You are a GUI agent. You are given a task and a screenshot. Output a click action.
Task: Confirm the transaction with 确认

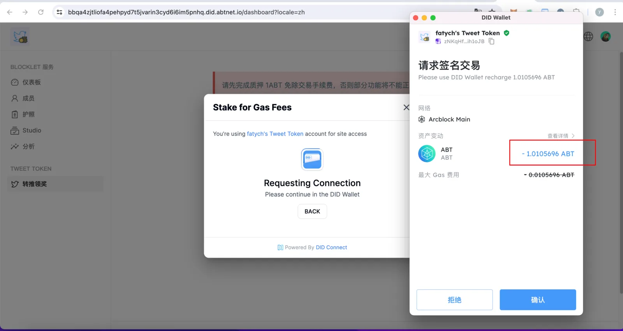(x=538, y=300)
